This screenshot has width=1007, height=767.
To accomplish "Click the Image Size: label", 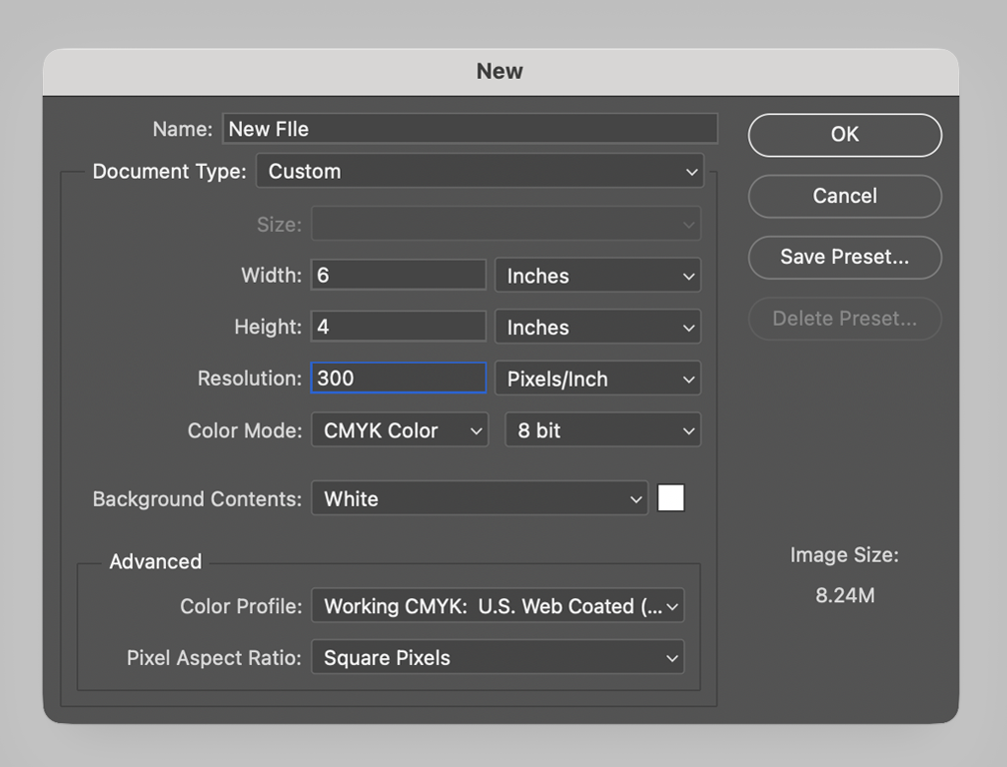I will [x=844, y=555].
